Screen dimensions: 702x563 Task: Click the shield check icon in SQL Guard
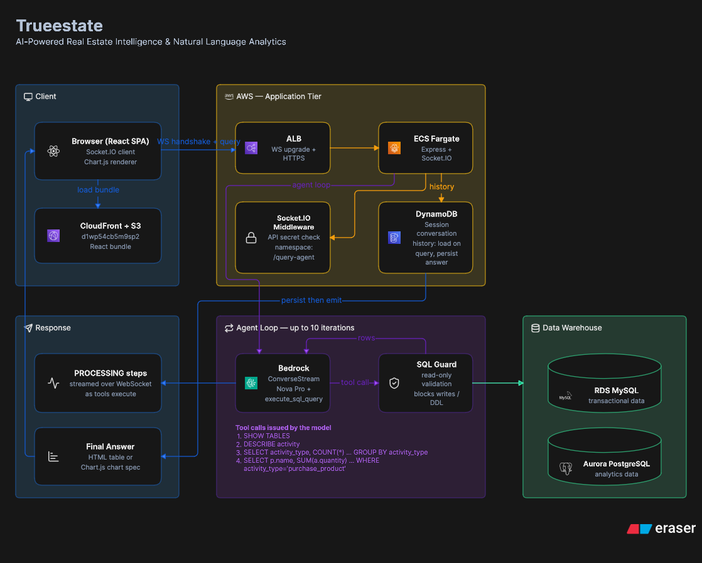pos(394,383)
